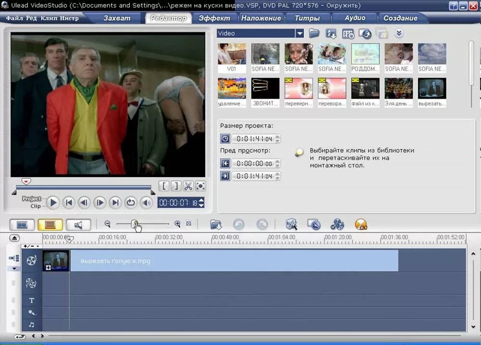Click the mark-out bracket button

pos(176,186)
